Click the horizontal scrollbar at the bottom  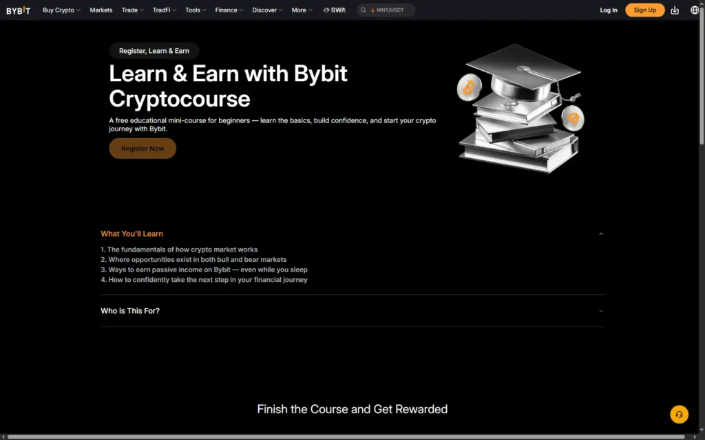click(346, 437)
